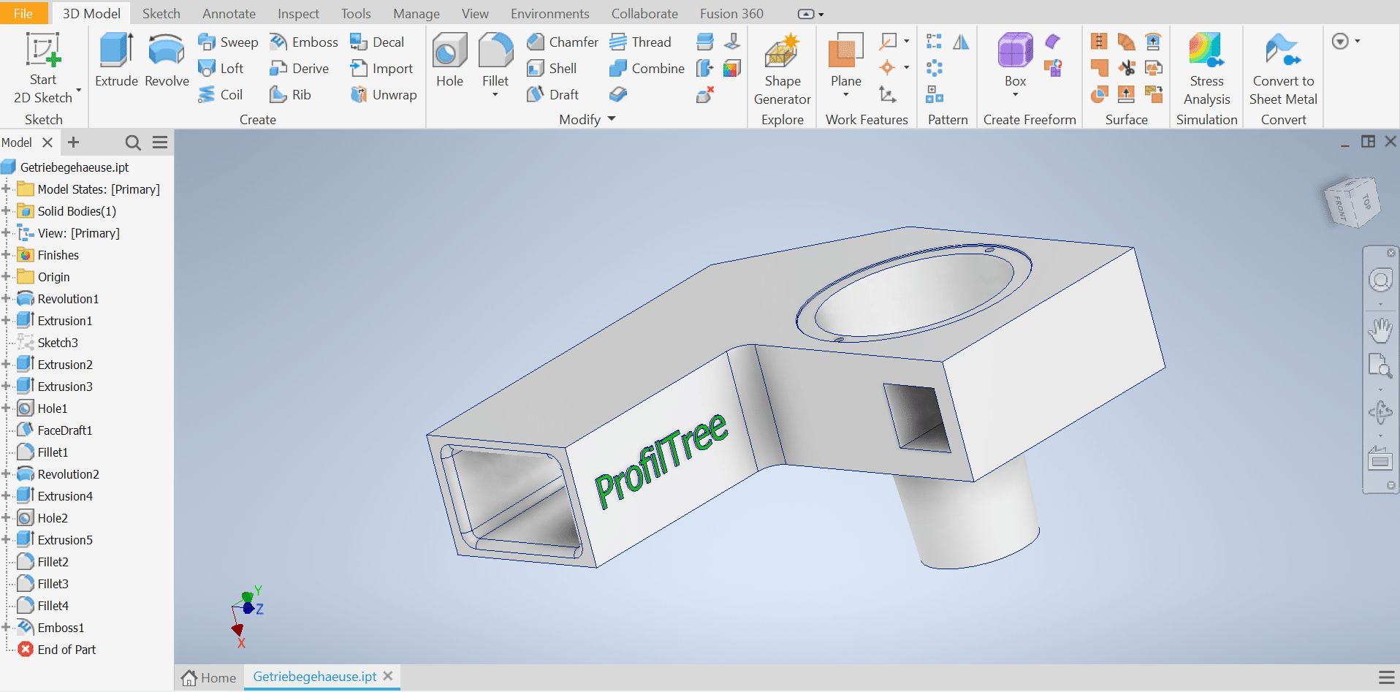Choose the Loft tool

pyautogui.click(x=221, y=69)
